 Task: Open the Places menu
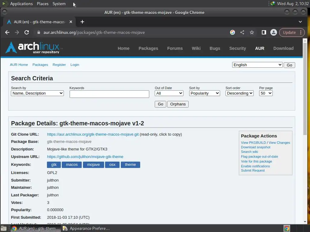point(43,4)
